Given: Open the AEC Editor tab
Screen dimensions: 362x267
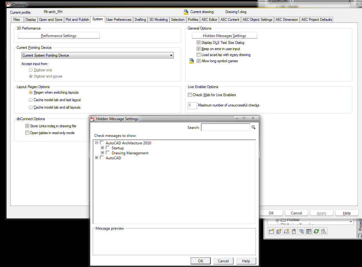Looking at the screenshot, I should point(209,20).
